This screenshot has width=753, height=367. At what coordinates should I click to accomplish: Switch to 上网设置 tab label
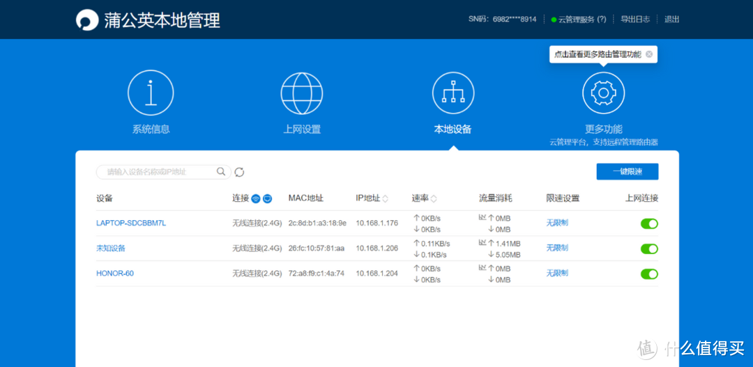302,129
